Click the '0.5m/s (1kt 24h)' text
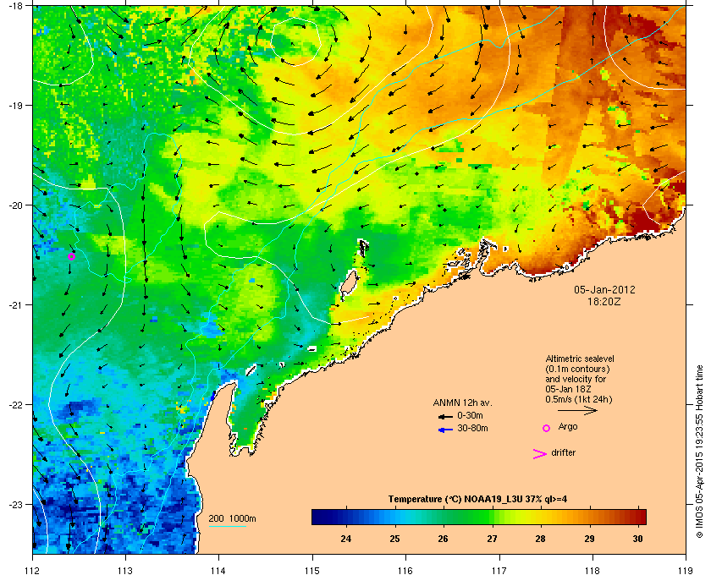711x575 pixels. click(579, 400)
